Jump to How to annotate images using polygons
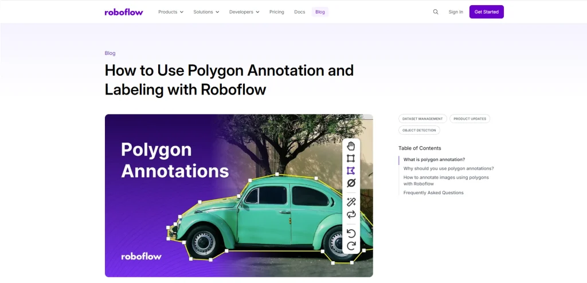The width and height of the screenshot is (587, 283). click(446, 180)
